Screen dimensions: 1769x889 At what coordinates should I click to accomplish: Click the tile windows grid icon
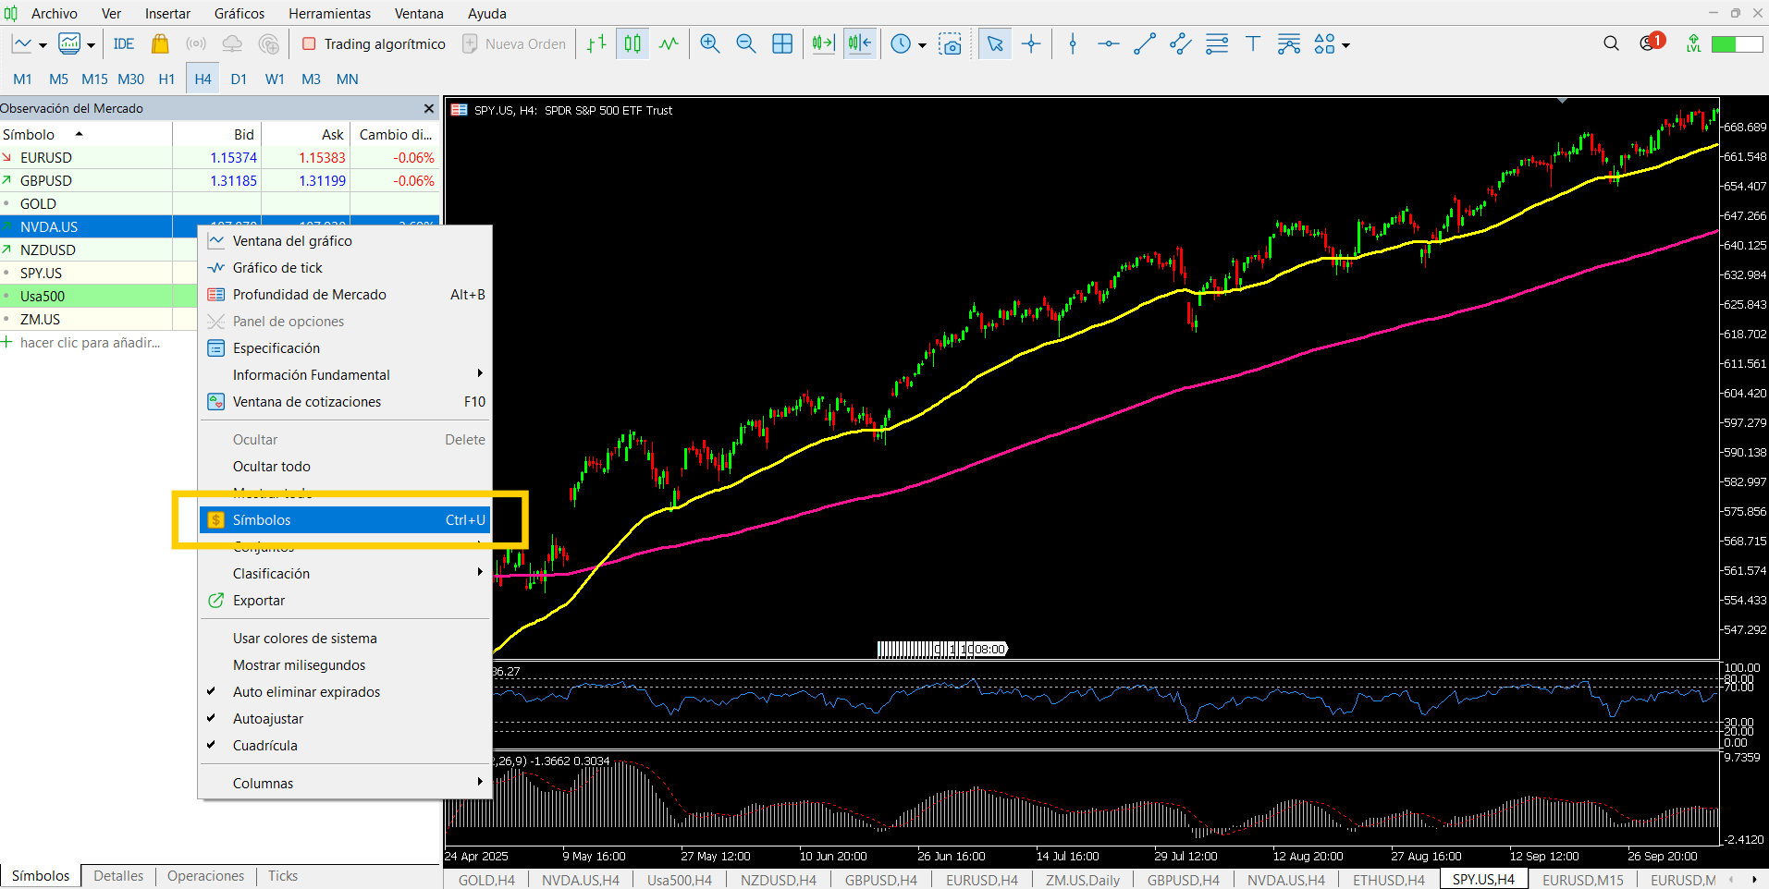point(782,44)
